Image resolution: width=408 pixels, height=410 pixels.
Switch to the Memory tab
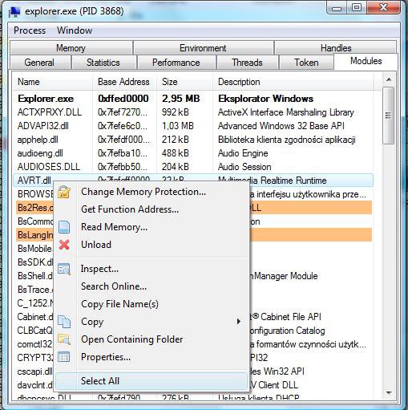click(x=71, y=48)
